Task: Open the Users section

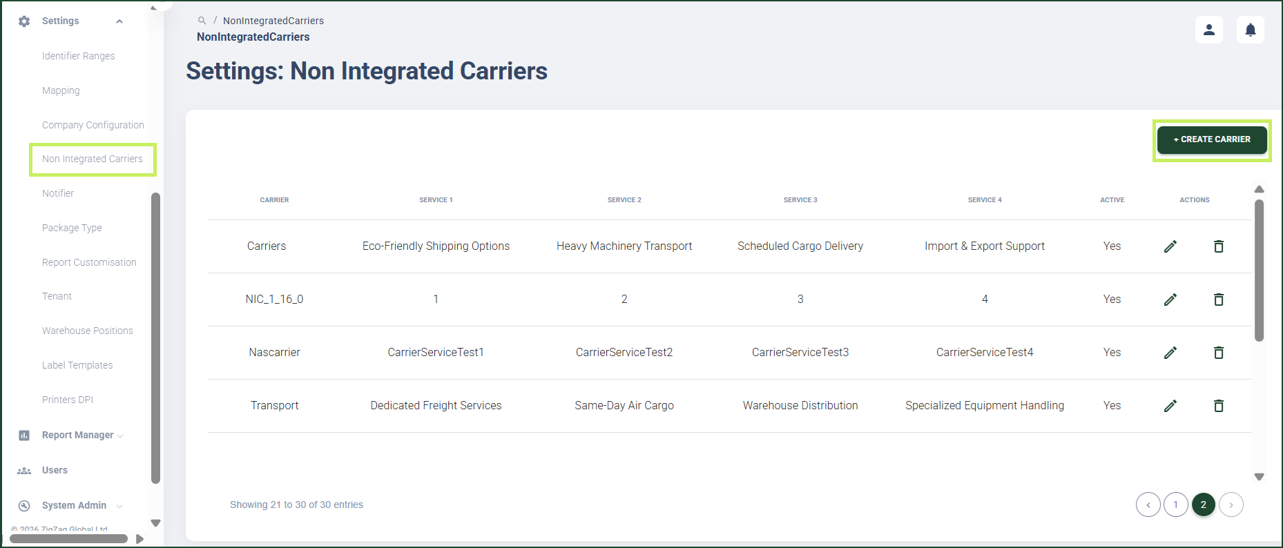Action: point(55,471)
